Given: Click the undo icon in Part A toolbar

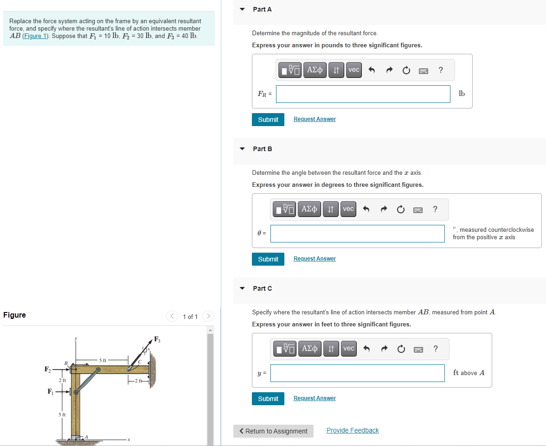Looking at the screenshot, I should tap(371, 70).
